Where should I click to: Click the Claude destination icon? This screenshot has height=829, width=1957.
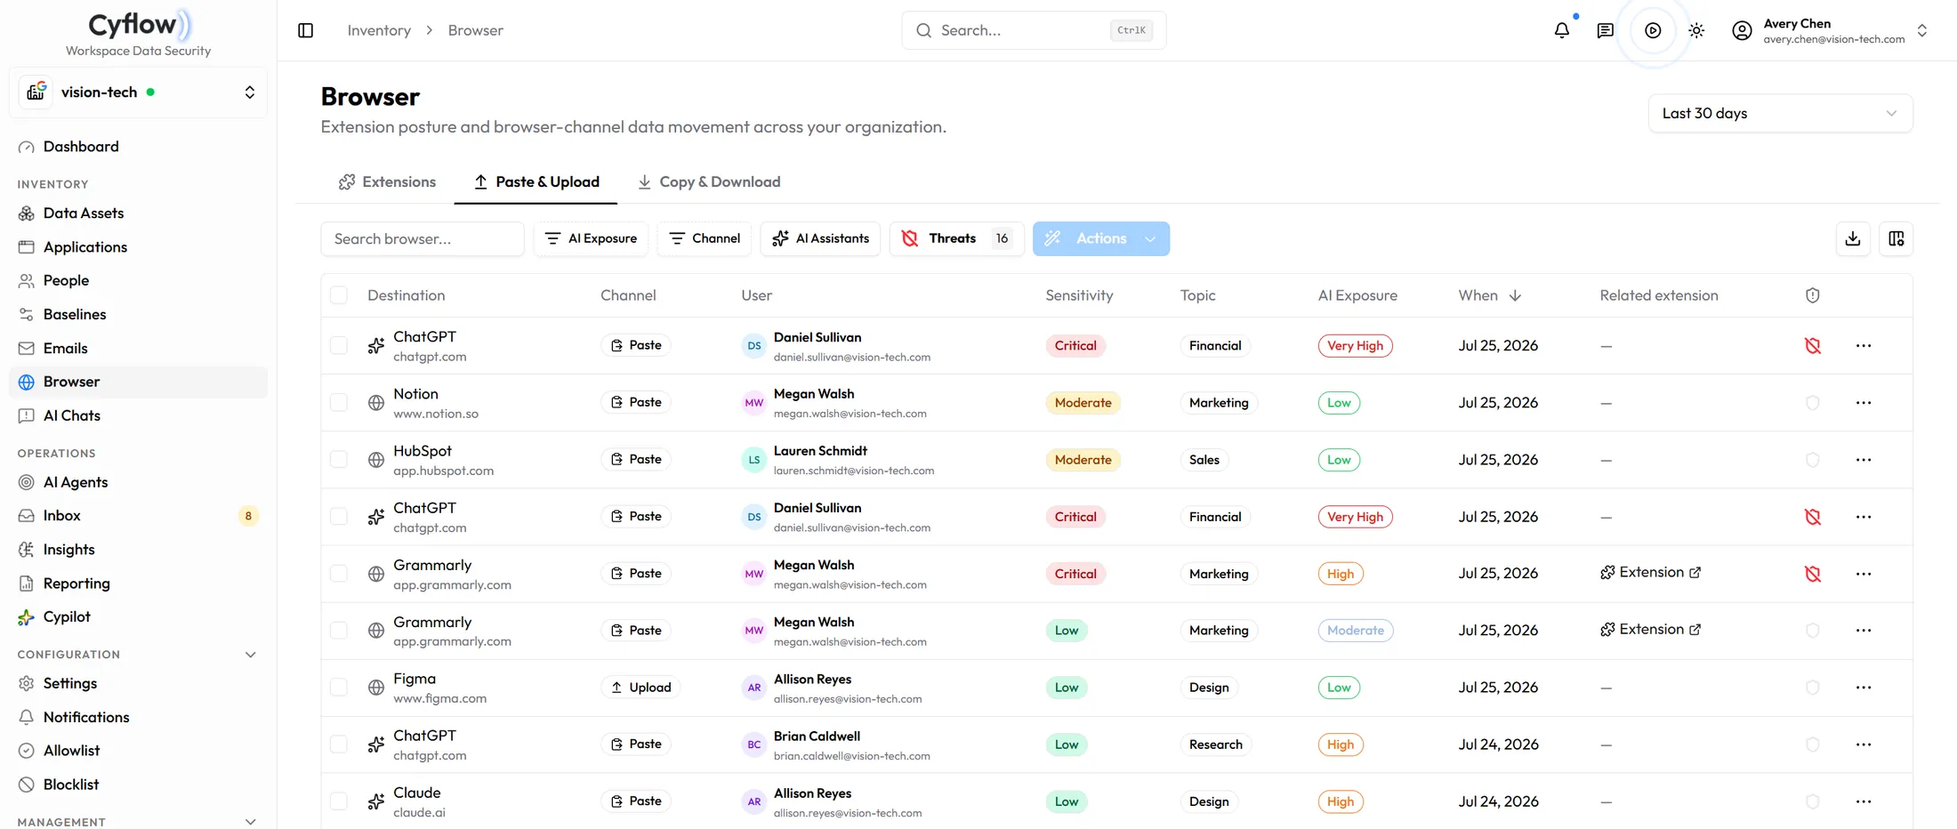coord(376,801)
